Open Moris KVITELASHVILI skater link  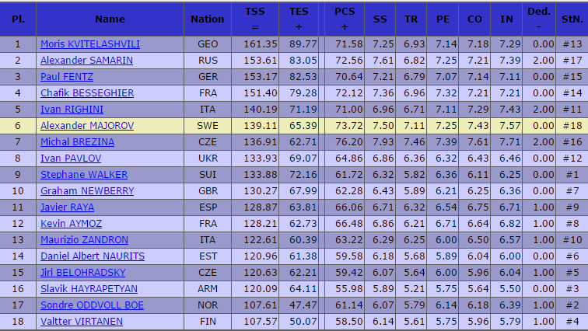[90, 44]
